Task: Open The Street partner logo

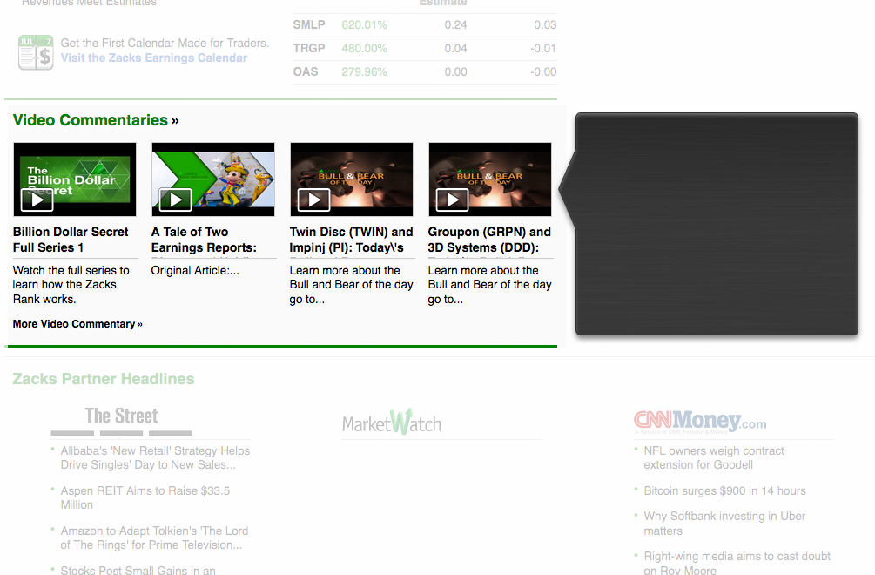Action: [121, 416]
